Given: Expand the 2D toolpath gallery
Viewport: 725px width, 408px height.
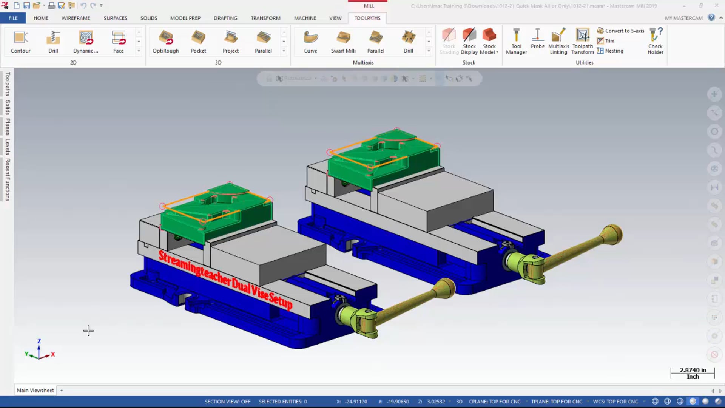Looking at the screenshot, I should pyautogui.click(x=139, y=51).
